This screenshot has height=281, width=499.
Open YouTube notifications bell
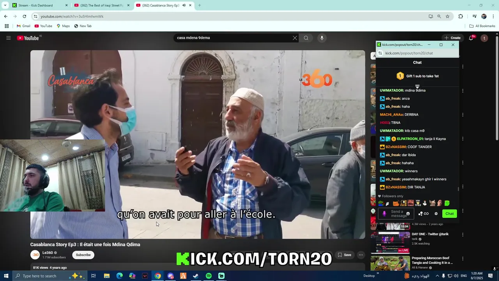click(472, 38)
